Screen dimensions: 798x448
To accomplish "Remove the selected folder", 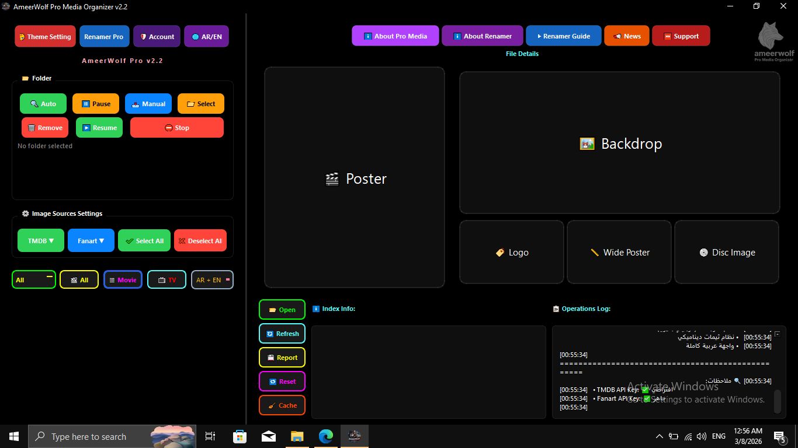I will pyautogui.click(x=45, y=128).
